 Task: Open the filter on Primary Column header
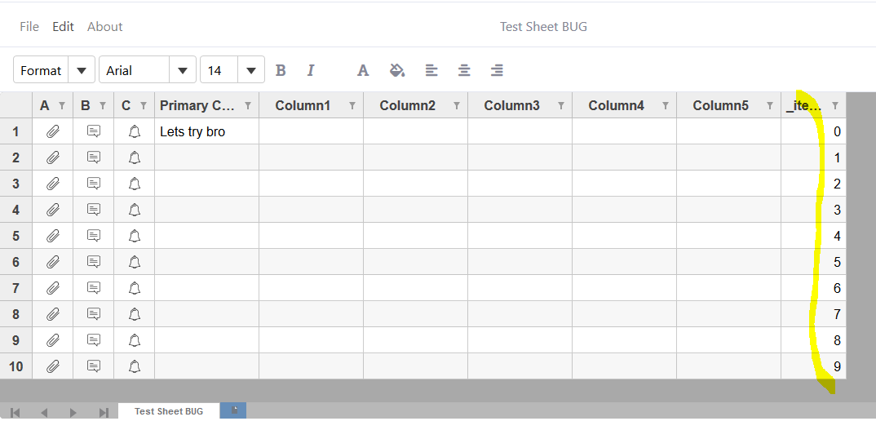tap(248, 106)
